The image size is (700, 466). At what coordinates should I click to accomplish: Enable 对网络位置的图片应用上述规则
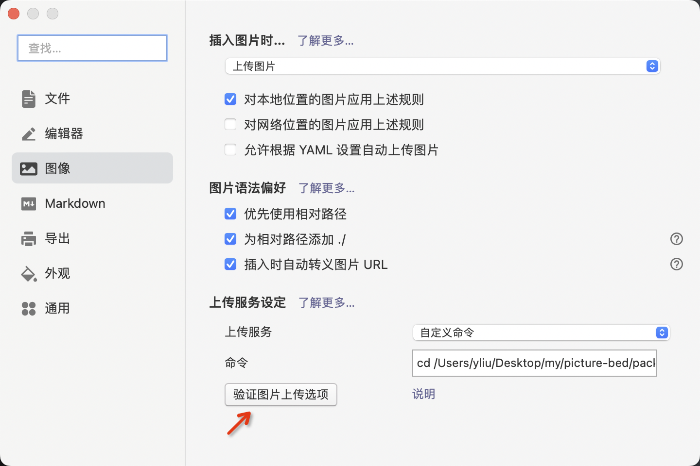[230, 124]
